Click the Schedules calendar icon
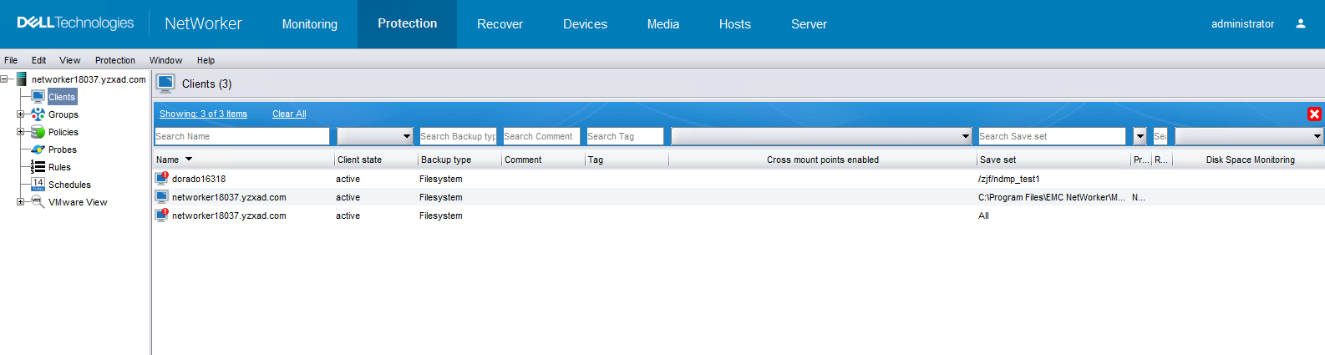The width and height of the screenshot is (1325, 355). click(38, 185)
